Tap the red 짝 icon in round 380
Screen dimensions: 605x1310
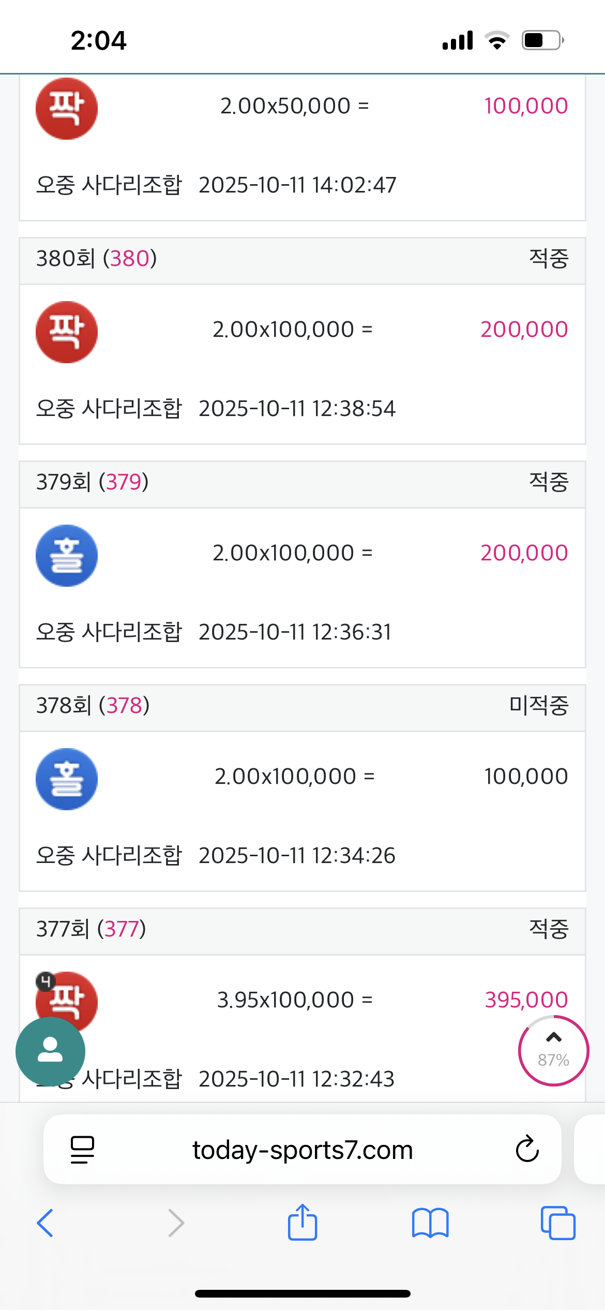[66, 332]
